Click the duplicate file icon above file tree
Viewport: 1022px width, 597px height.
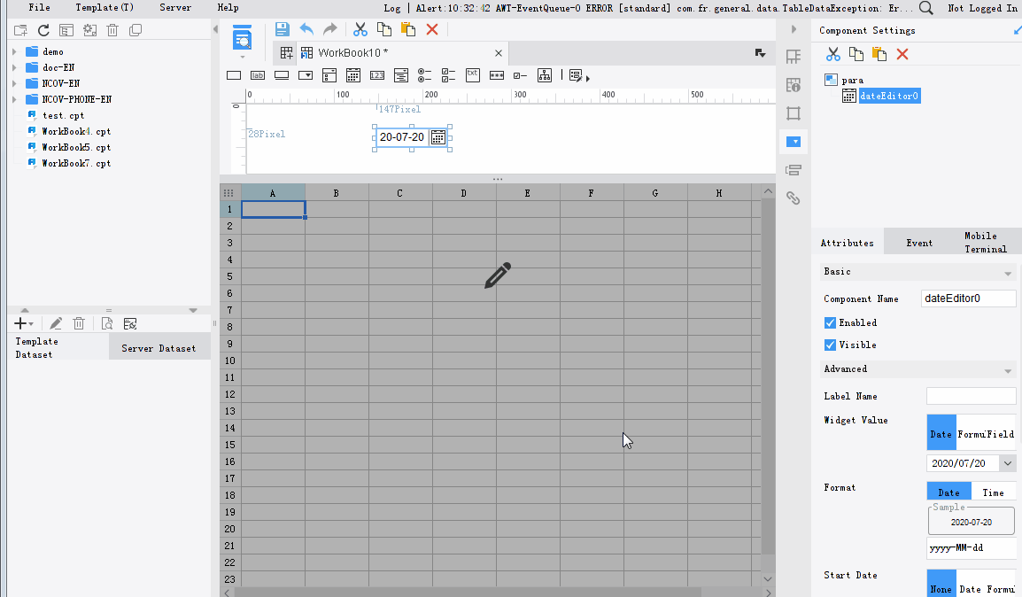135,31
